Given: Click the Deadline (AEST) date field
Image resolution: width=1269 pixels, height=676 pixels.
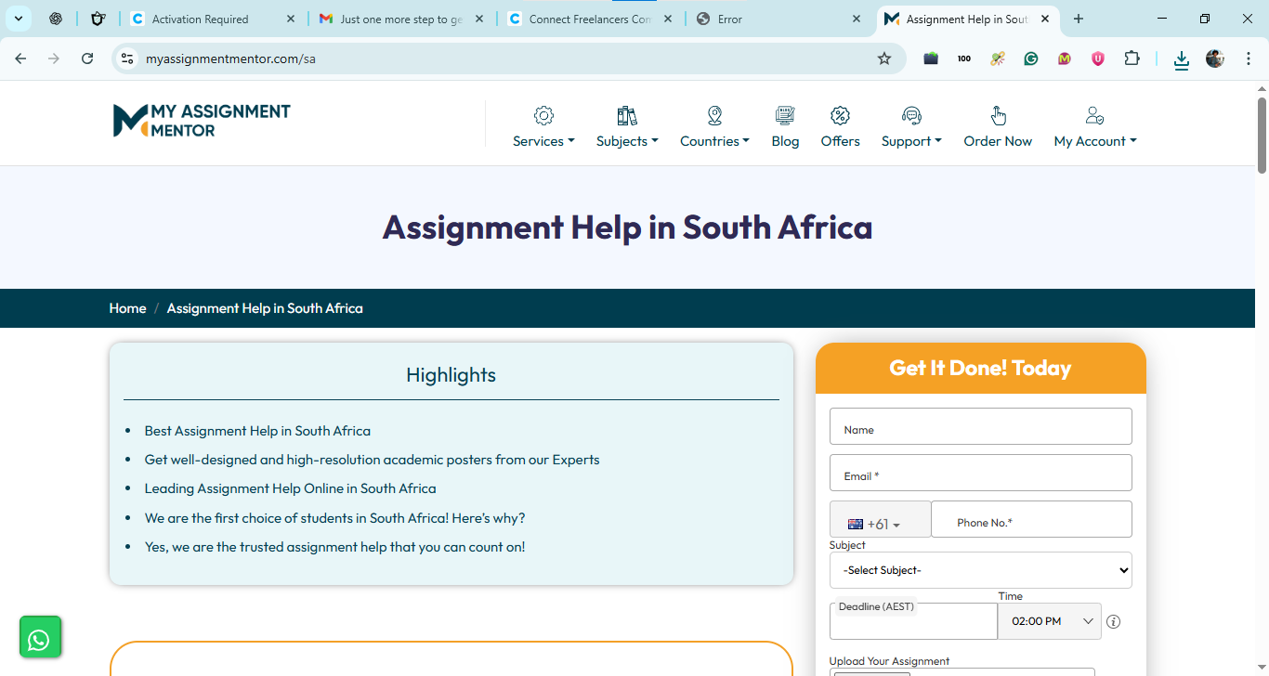Looking at the screenshot, I should point(913,621).
